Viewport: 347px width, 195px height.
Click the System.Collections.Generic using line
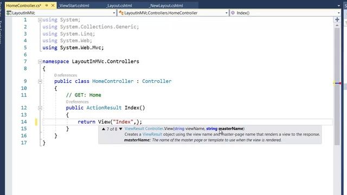pos(91,27)
